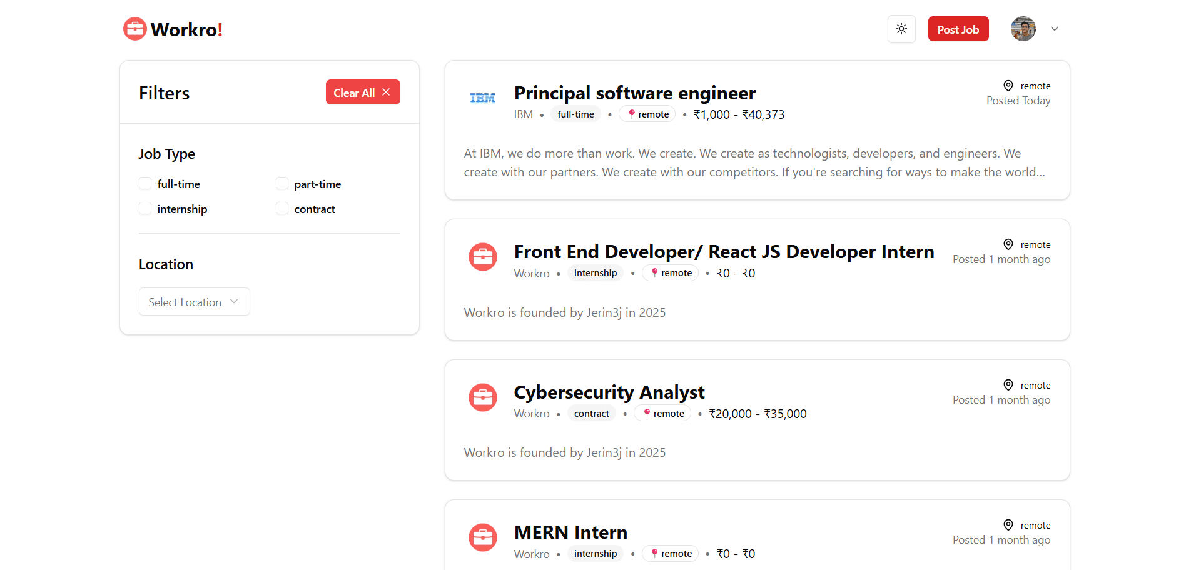Click Workro logo on Front End Developer job
The width and height of the screenshot is (1186, 570).
tap(482, 257)
